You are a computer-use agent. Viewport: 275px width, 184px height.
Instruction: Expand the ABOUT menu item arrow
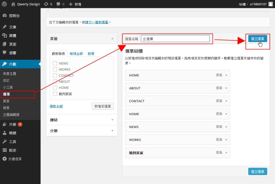pyautogui.click(x=226, y=88)
